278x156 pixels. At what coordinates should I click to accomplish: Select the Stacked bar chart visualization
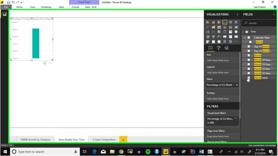(x=207, y=22)
